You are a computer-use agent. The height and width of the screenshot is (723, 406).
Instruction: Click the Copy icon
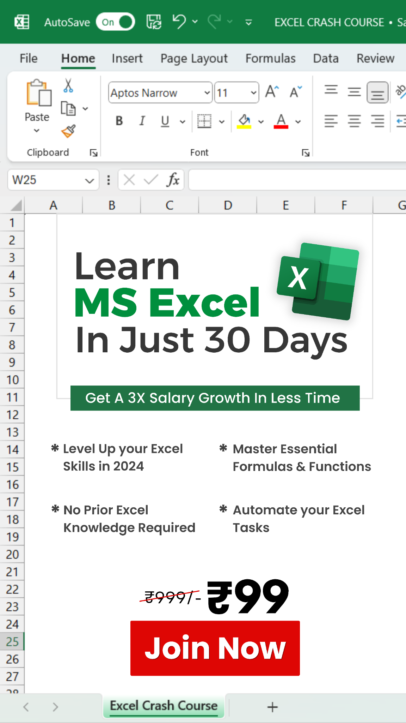pos(68,109)
